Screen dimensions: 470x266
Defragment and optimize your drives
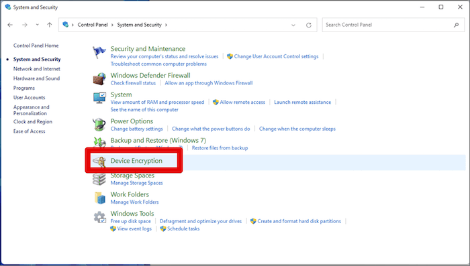[201, 221]
